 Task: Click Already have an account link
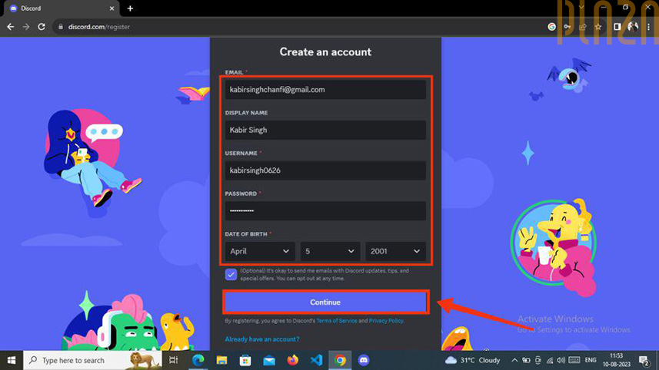262,339
